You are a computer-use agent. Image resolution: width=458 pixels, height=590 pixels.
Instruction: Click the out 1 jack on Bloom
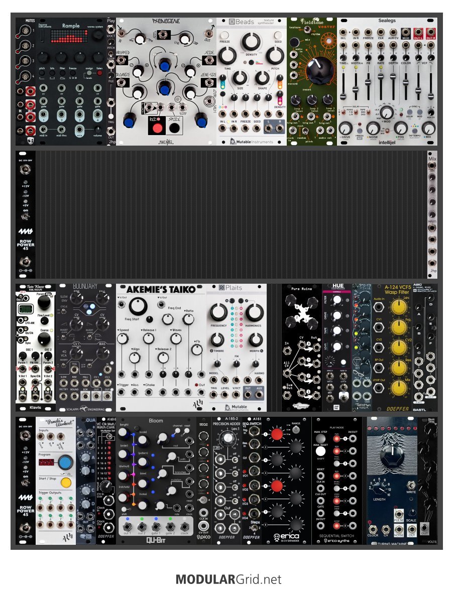coord(127,526)
